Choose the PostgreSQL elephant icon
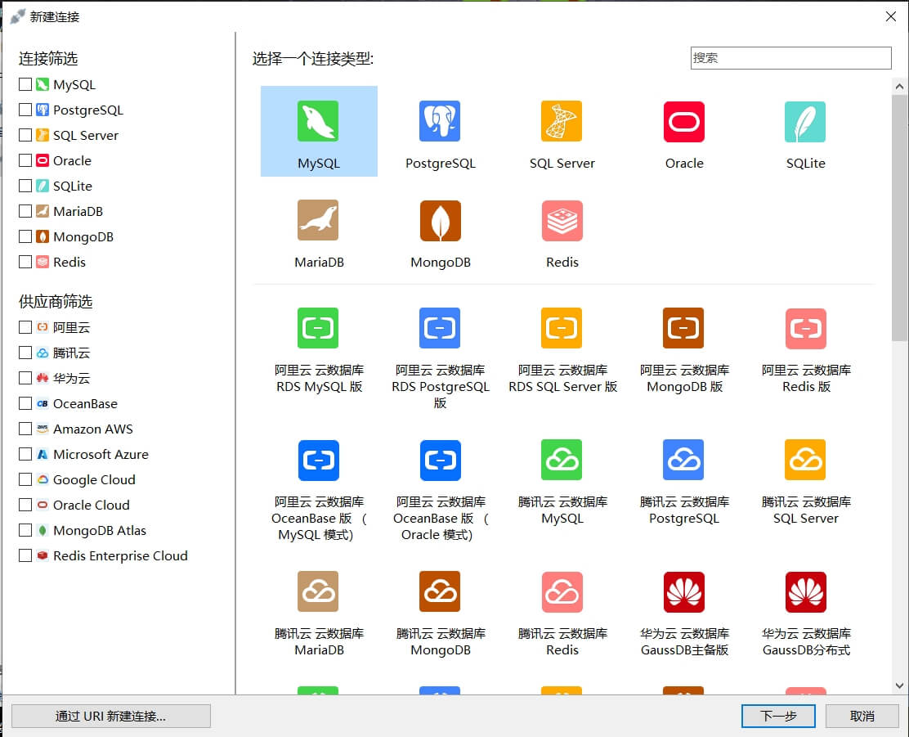909x737 pixels. 440,121
